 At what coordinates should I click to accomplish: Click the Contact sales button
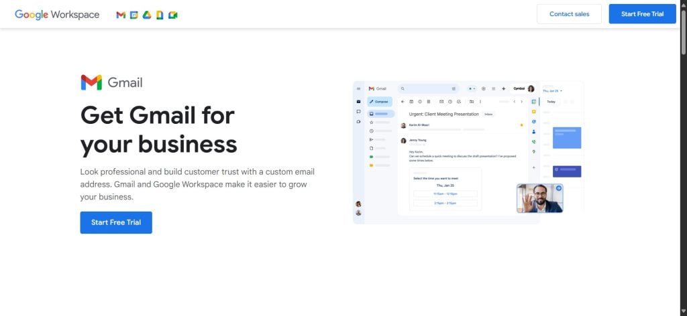[x=569, y=14]
